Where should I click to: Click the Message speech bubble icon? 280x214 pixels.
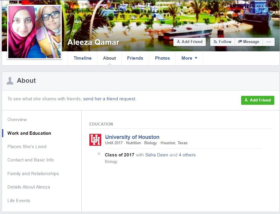pos(240,42)
